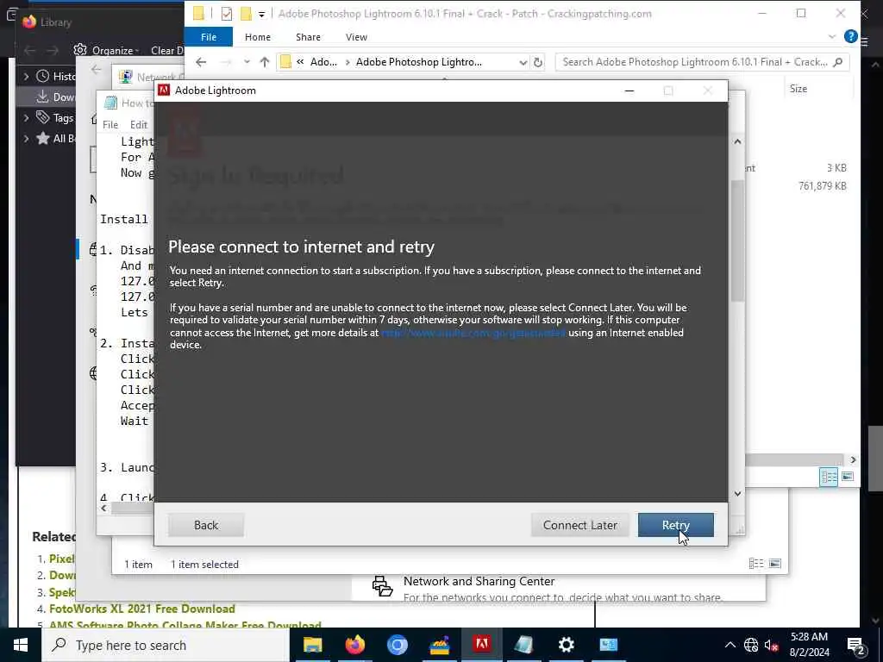The height and width of the screenshot is (662, 883).
Task: Open the File tab in File Explorer
Action: (x=209, y=37)
